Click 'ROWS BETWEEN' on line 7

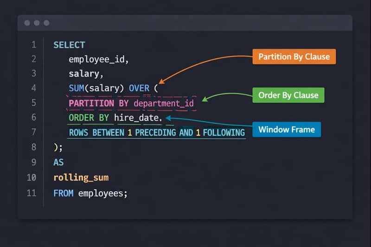96,133
